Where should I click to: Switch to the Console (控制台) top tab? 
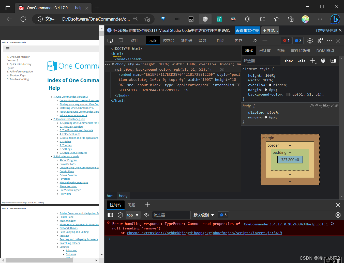[x=169, y=41]
